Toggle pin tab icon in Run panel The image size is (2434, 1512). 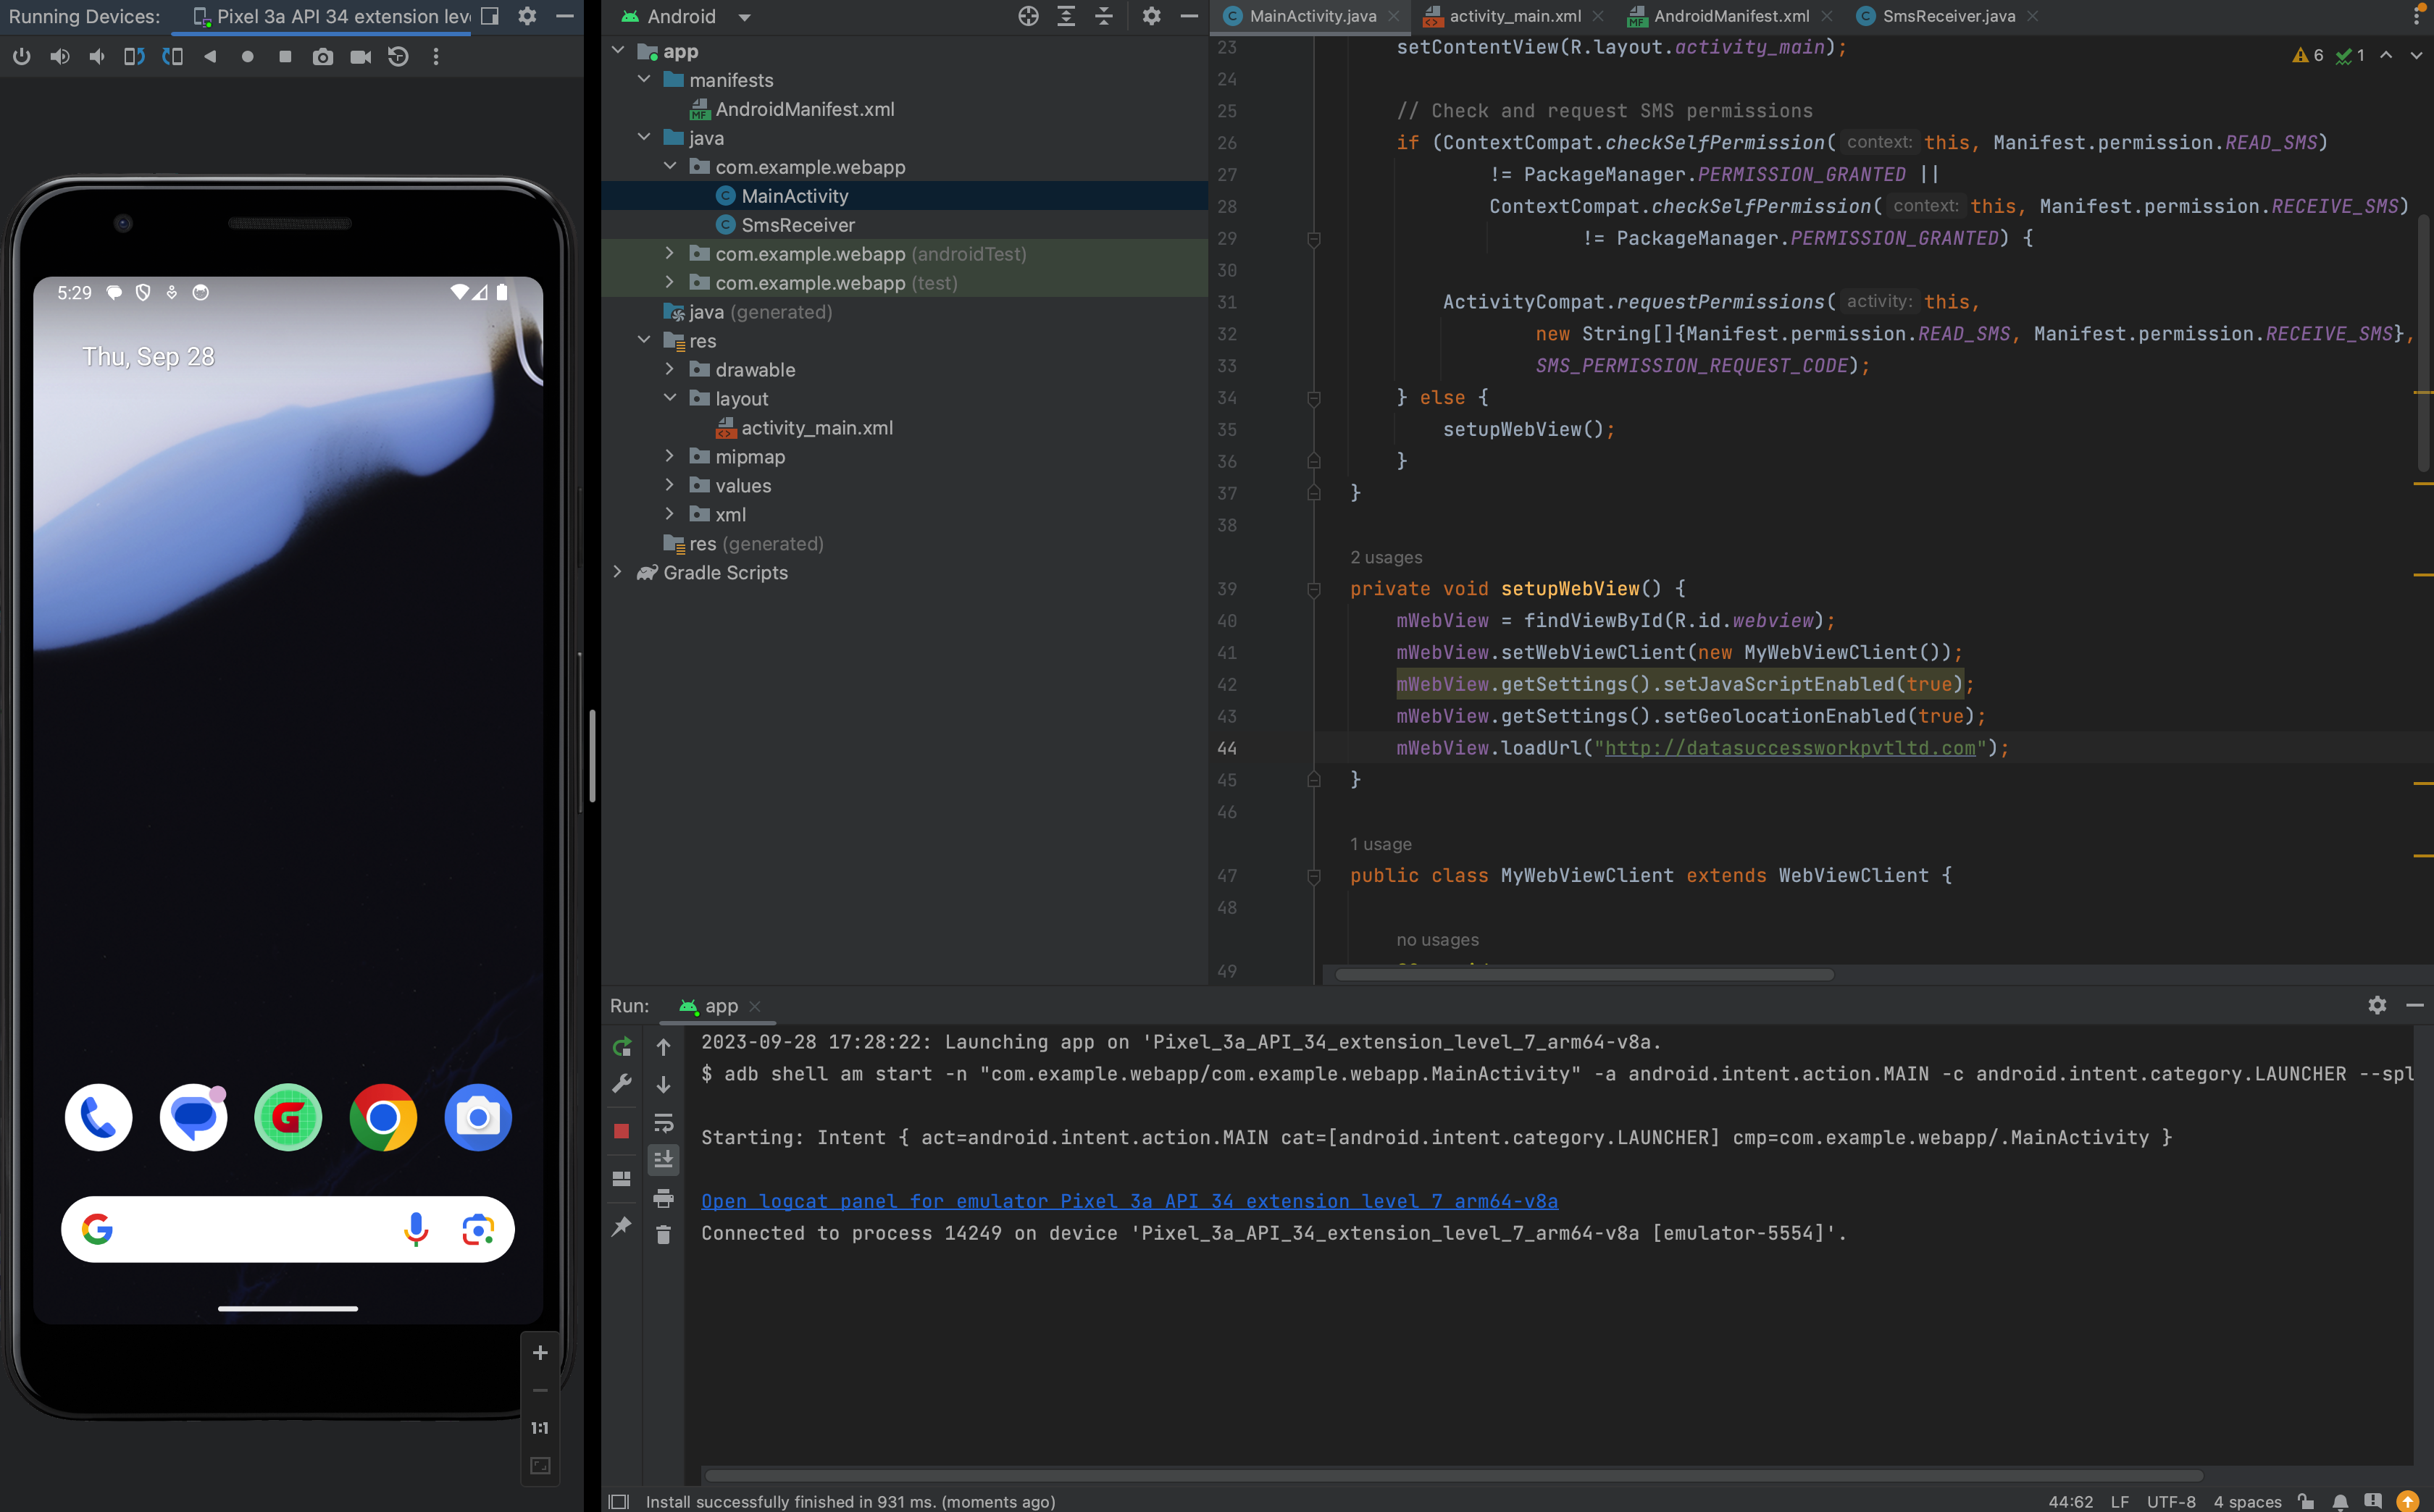(x=622, y=1226)
